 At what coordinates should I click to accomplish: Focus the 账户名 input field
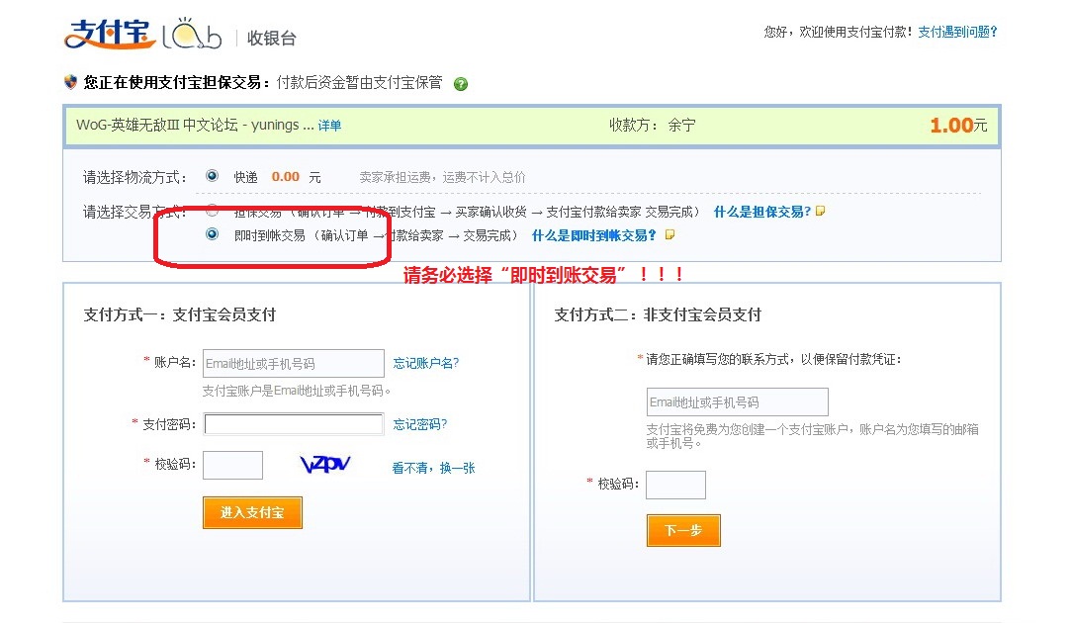[x=294, y=364]
